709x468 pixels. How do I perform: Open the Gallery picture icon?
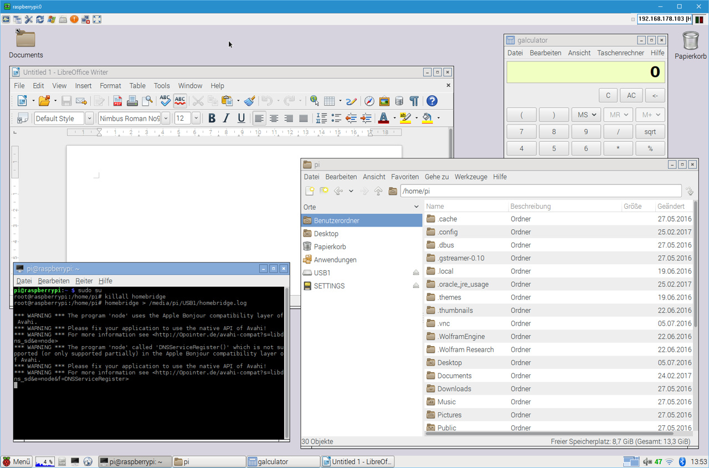tap(384, 101)
